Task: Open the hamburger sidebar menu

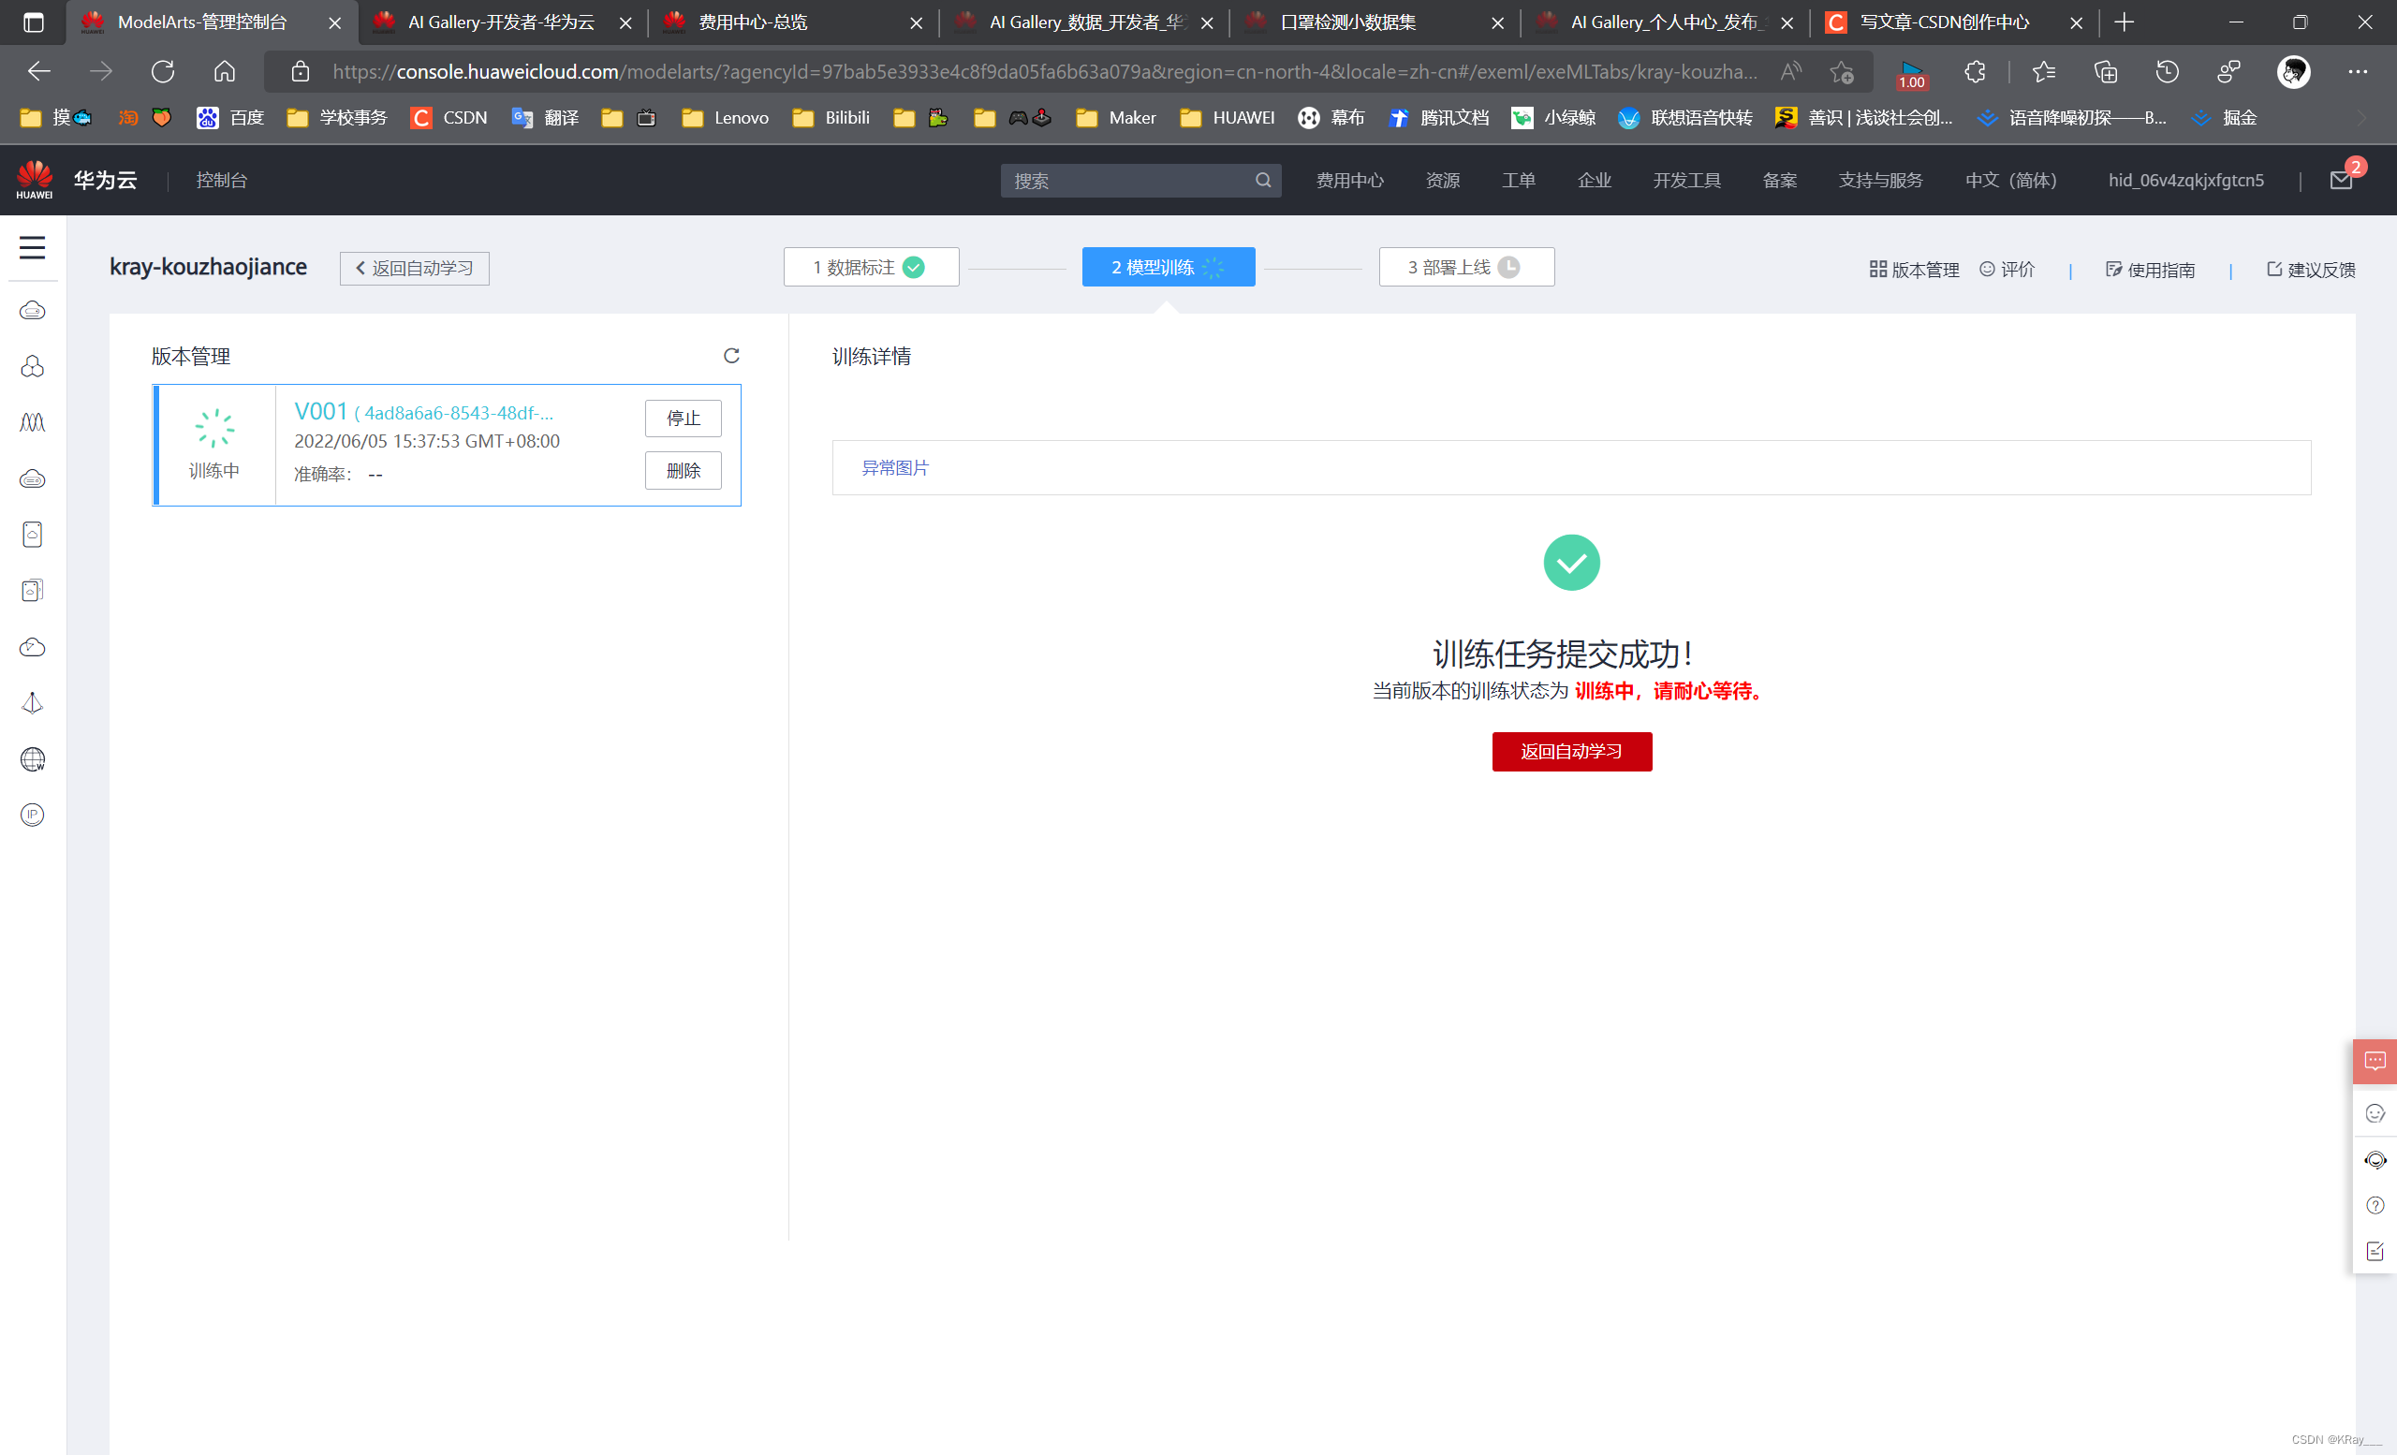Action: tap(32, 247)
